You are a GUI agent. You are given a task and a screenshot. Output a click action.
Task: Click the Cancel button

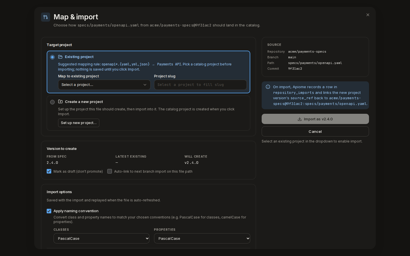tap(315, 131)
